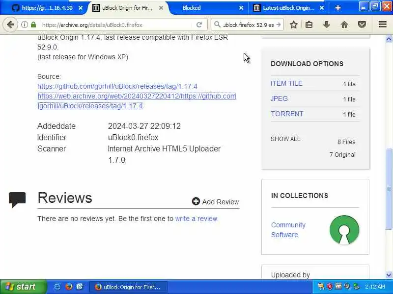Open a new tab with the plus button
This screenshot has width=393, height=294.
pyautogui.click(x=338, y=8)
